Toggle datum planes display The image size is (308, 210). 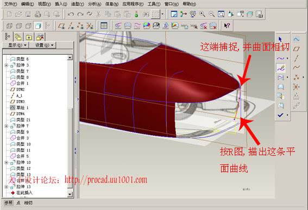(x=61, y=26)
